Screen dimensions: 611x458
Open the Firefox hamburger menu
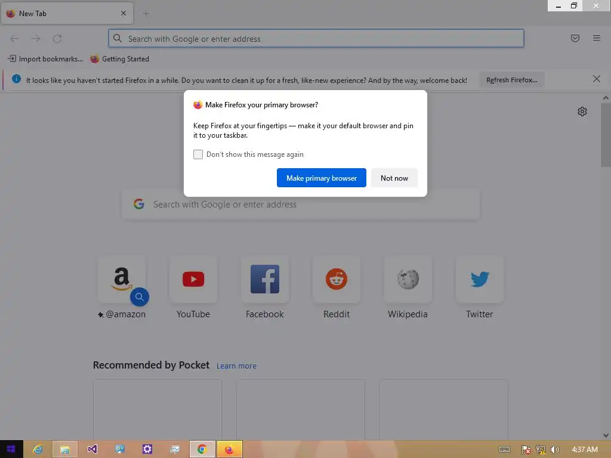[597, 38]
